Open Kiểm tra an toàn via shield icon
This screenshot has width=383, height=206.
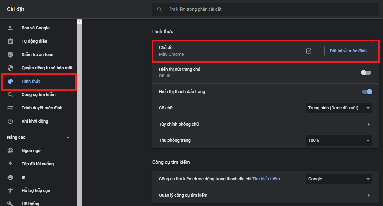click(x=10, y=54)
